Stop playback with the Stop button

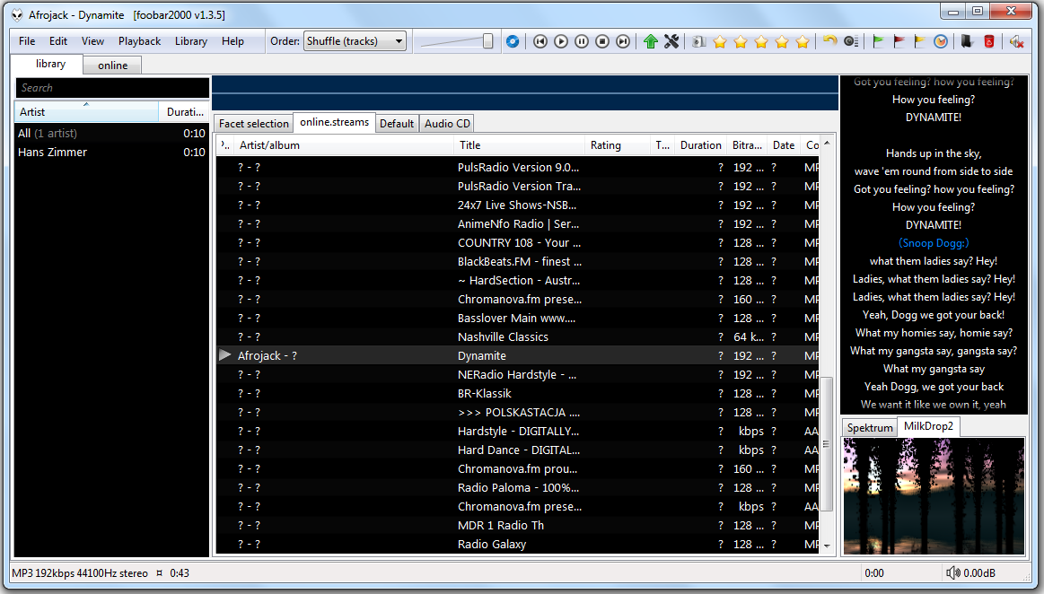point(602,41)
